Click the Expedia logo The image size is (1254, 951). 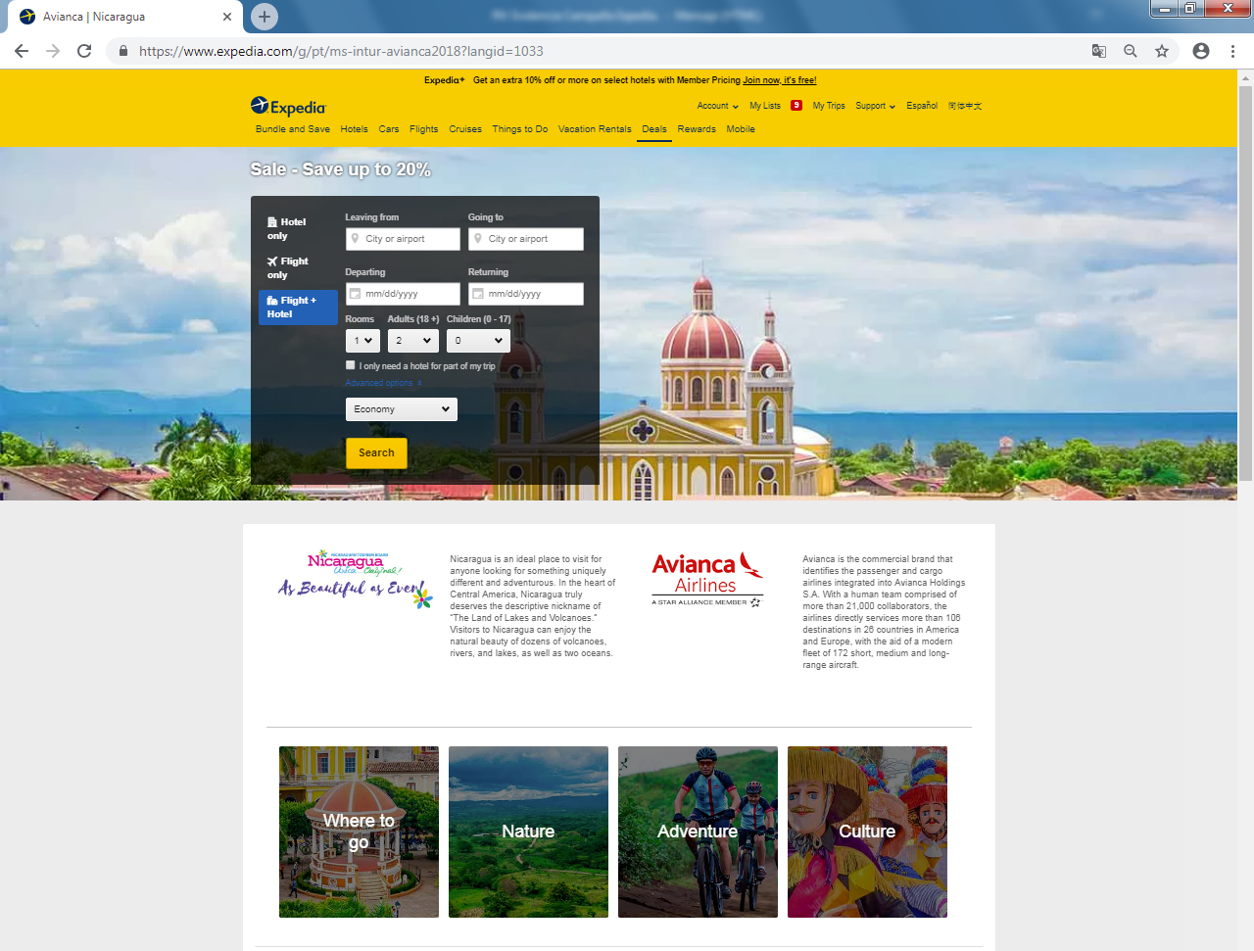tap(288, 106)
